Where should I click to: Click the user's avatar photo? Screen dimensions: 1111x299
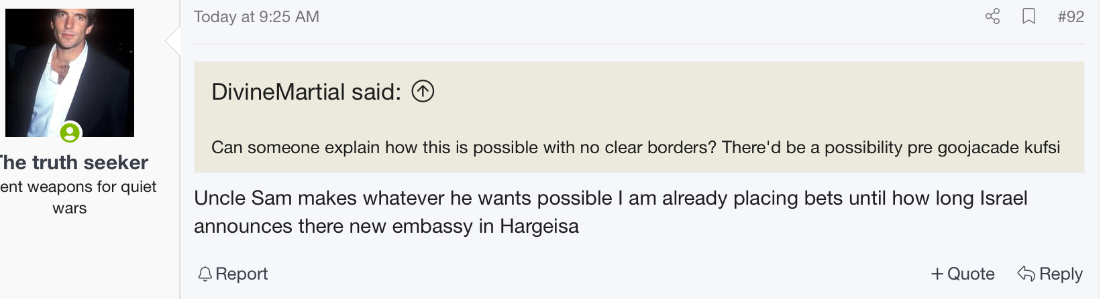[x=70, y=72]
